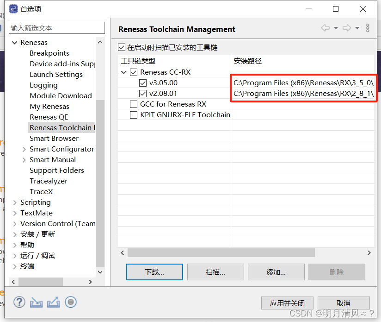Click the table scroll left arrow

(x=123, y=253)
